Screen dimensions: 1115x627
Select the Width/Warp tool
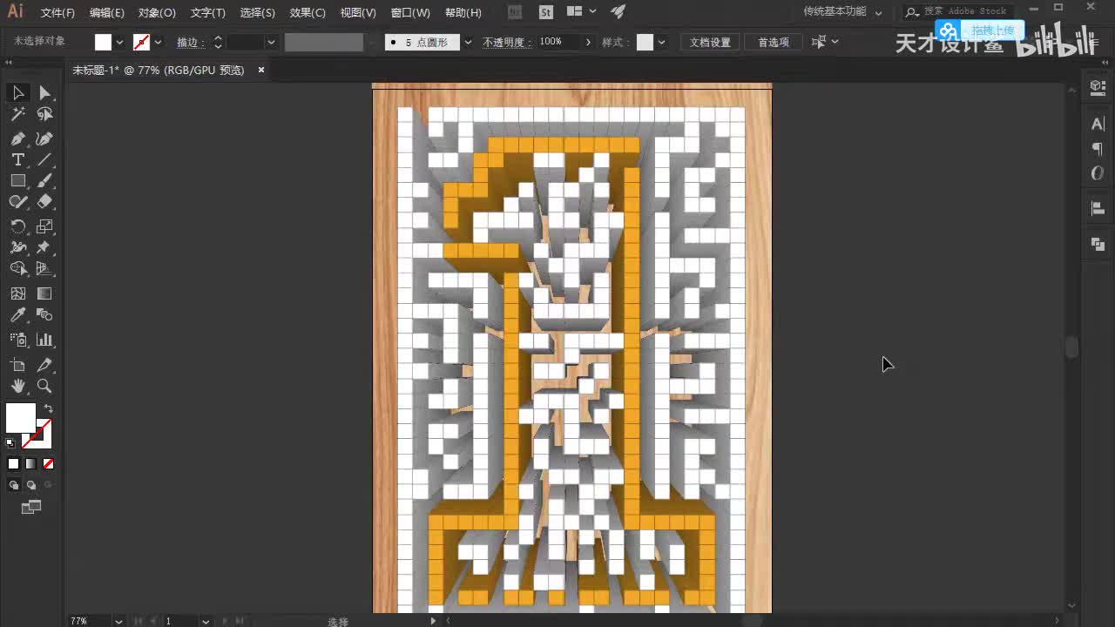[17, 247]
